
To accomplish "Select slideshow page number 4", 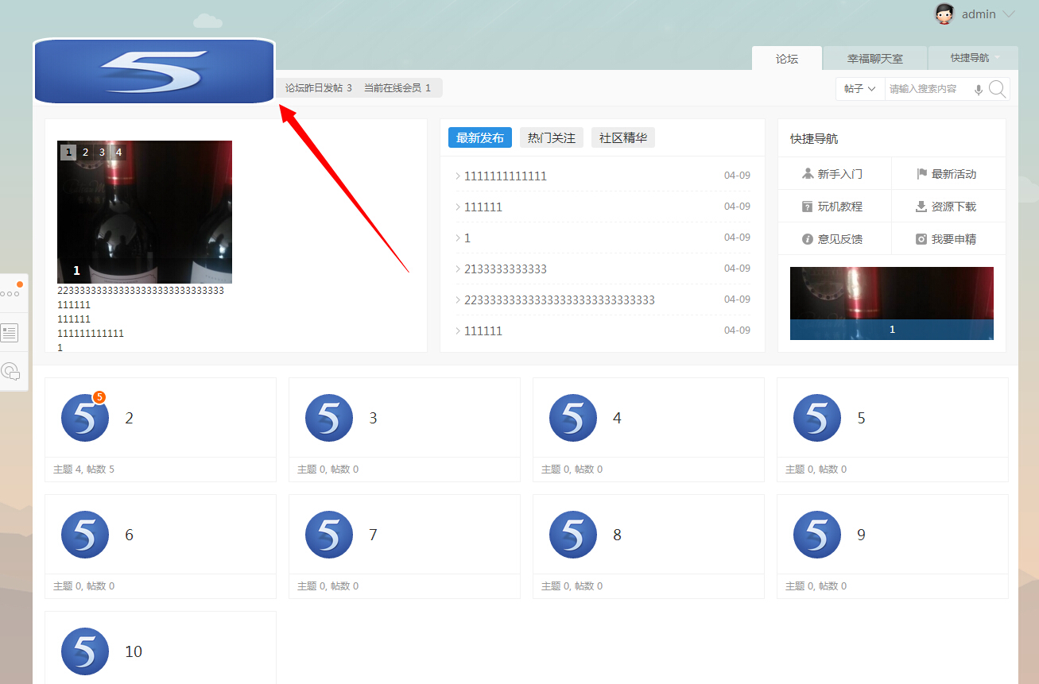I will tap(118, 152).
